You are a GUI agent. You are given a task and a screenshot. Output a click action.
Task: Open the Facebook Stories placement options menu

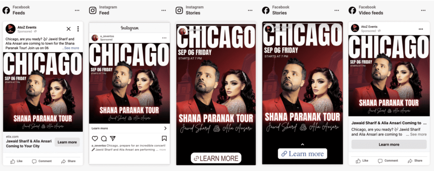click(x=337, y=11)
